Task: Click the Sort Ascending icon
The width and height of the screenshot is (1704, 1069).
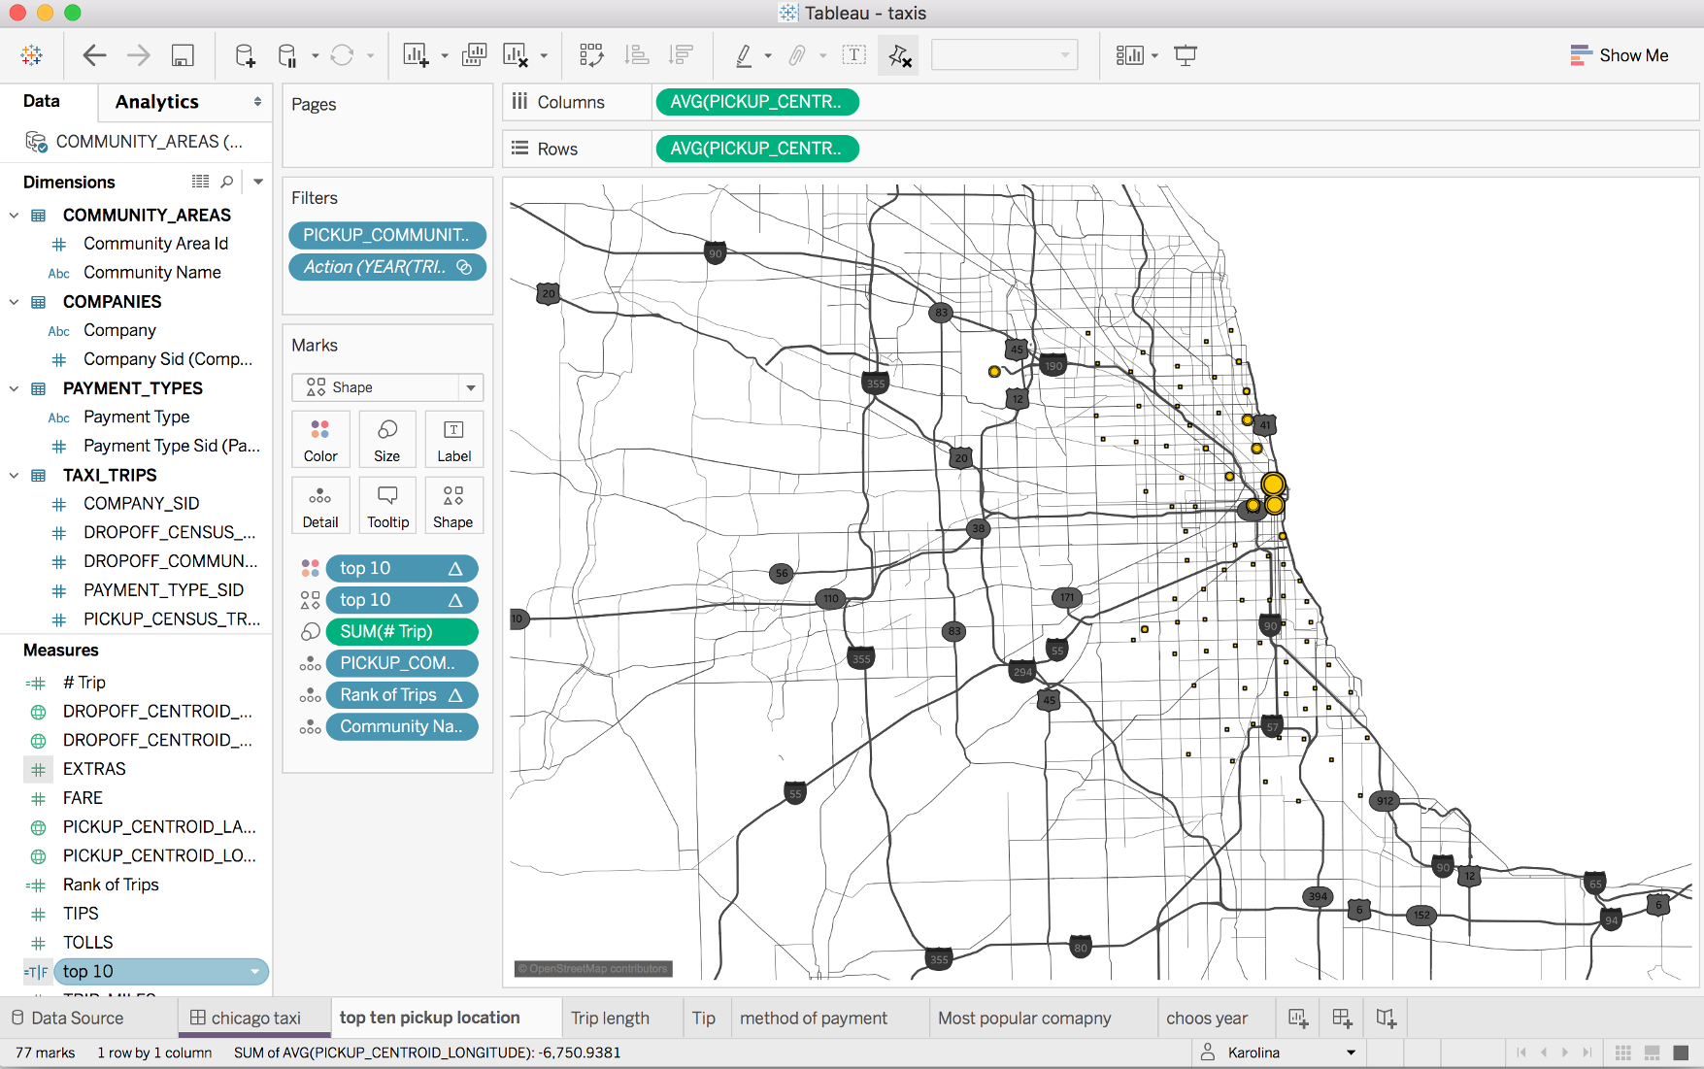Action: pyautogui.click(x=637, y=55)
